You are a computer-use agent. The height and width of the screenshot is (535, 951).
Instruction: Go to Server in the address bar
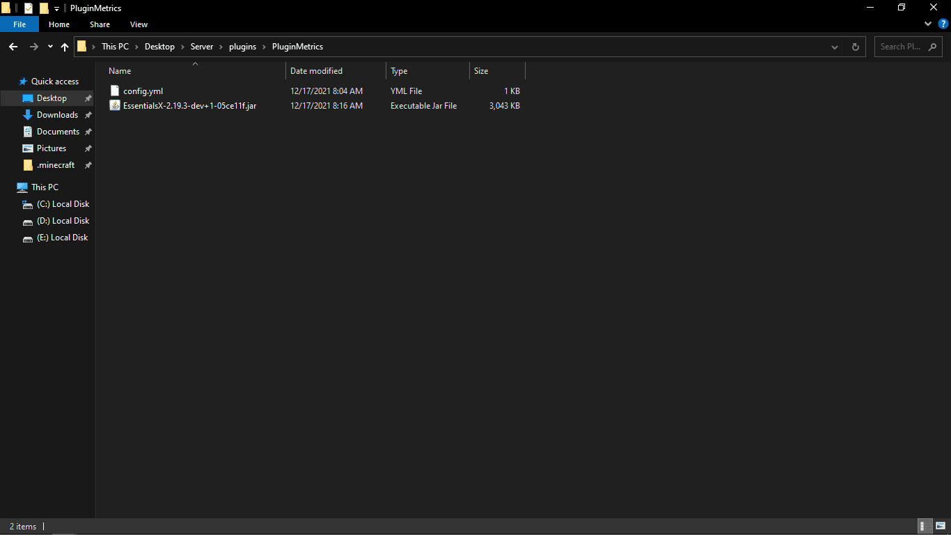[202, 47]
